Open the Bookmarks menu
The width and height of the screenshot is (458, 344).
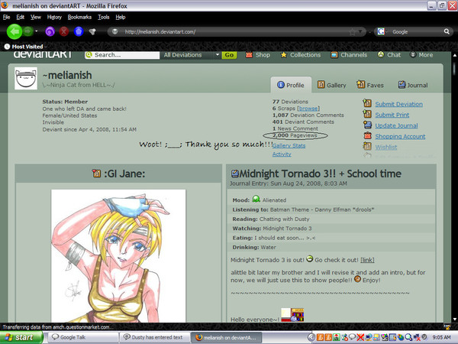coord(79,18)
